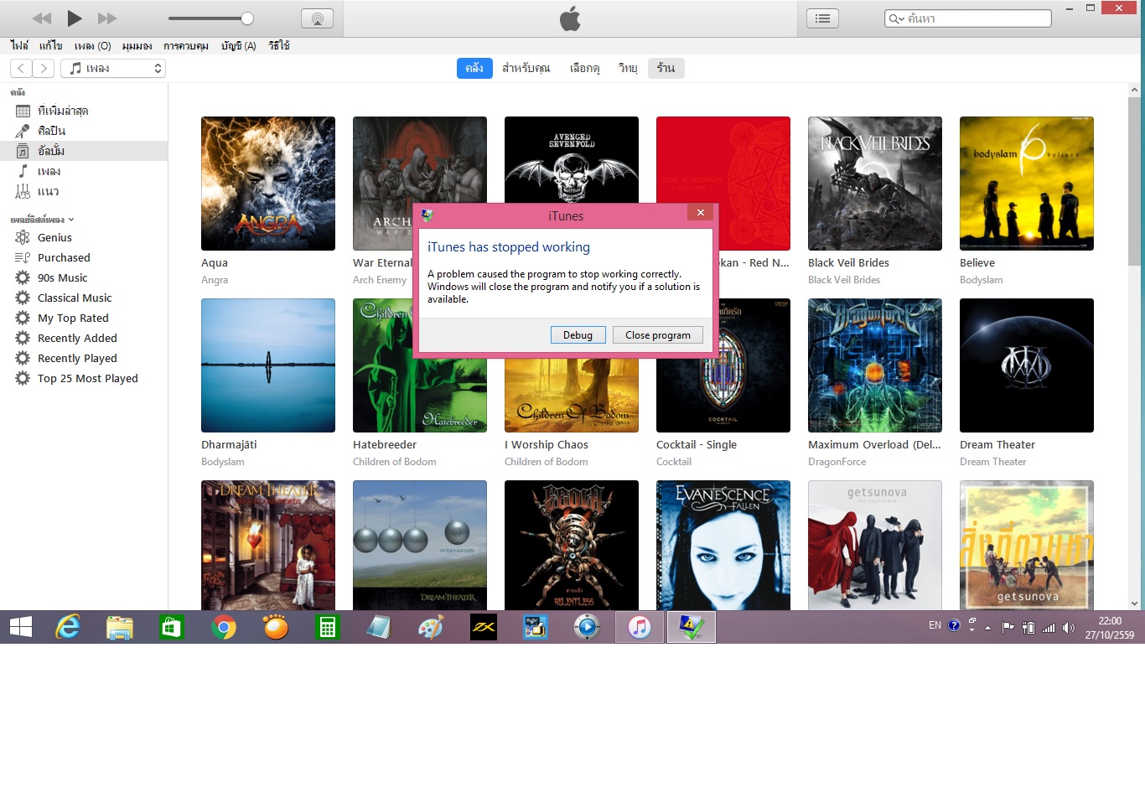Screen dimensions: 1145x803
Task: Close the iTunes error dialog with X
Action: pyautogui.click(x=701, y=212)
